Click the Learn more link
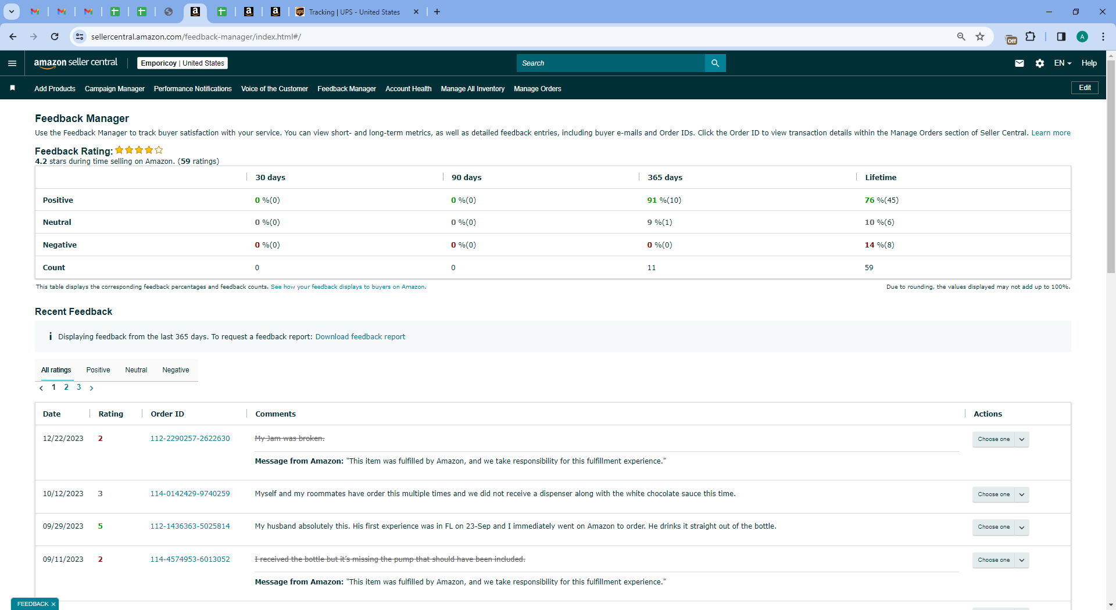Viewport: 1116px width, 610px height. (x=1051, y=133)
